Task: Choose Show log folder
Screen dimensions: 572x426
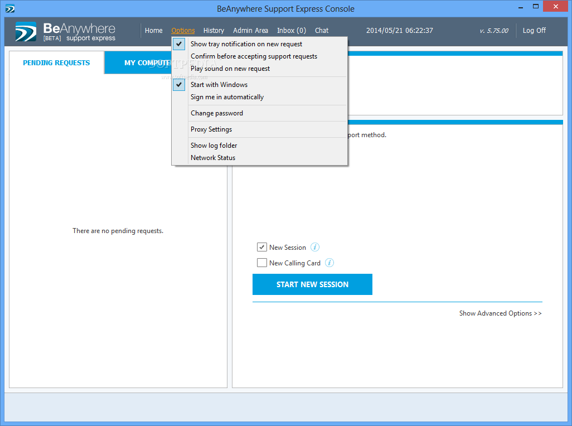Action: 259,145
